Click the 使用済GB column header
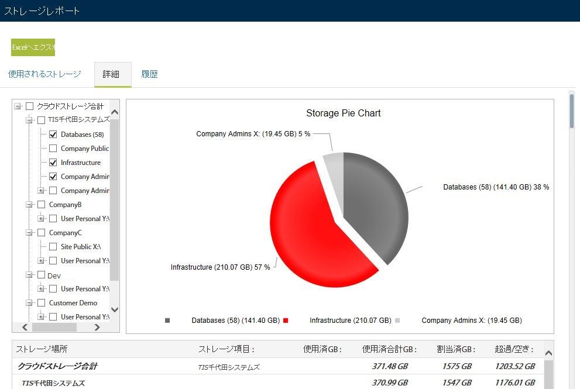580x389 pixels. (x=322, y=349)
